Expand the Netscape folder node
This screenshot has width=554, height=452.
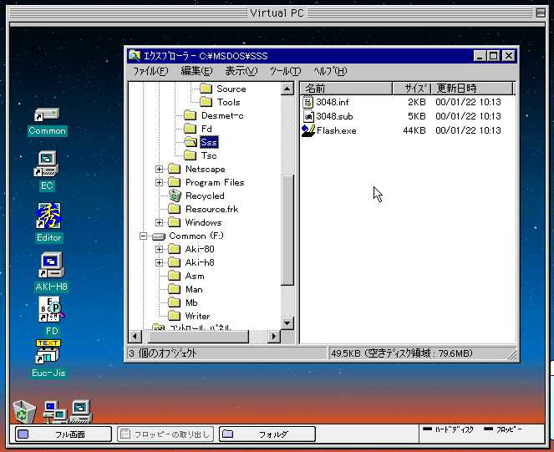(159, 169)
